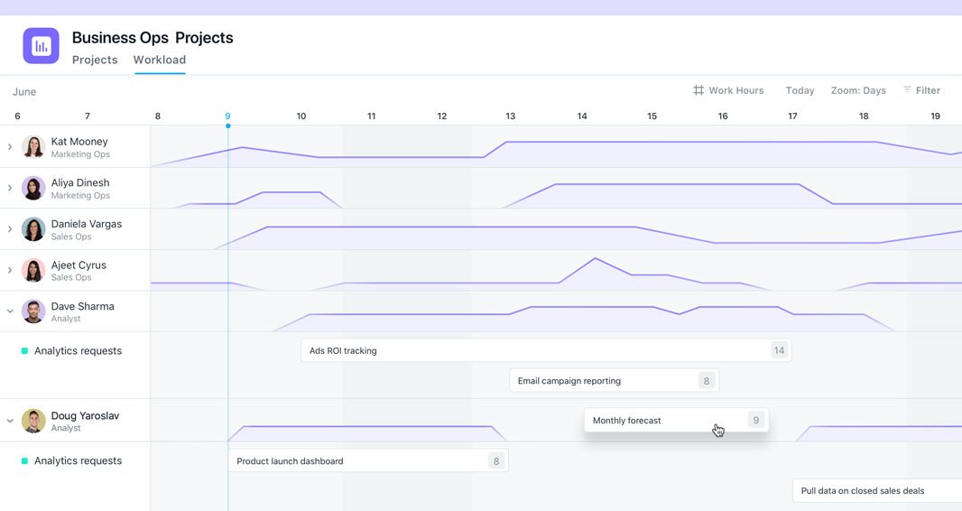962x511 pixels.
Task: Click Doug Yaroslav's avatar photo
Action: pyautogui.click(x=33, y=422)
